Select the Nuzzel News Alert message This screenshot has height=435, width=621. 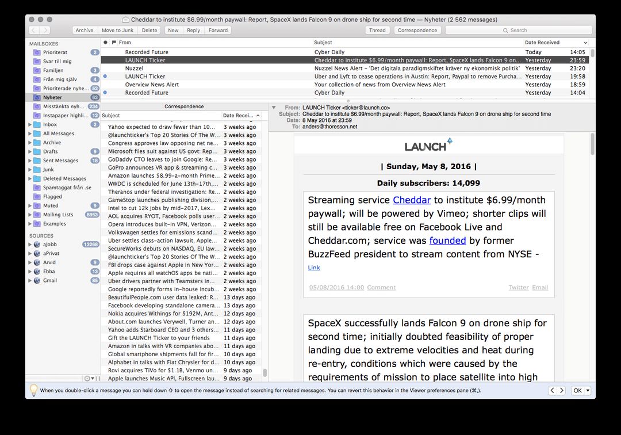tap(345, 68)
